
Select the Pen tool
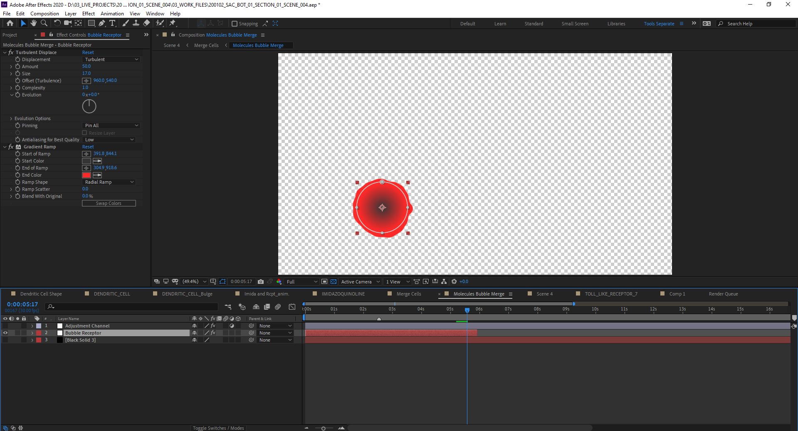click(102, 23)
